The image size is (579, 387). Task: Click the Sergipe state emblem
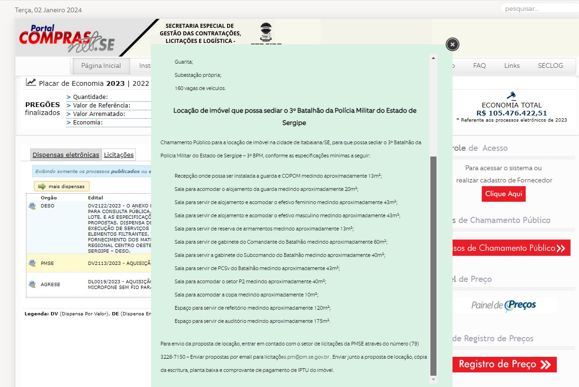(x=266, y=32)
